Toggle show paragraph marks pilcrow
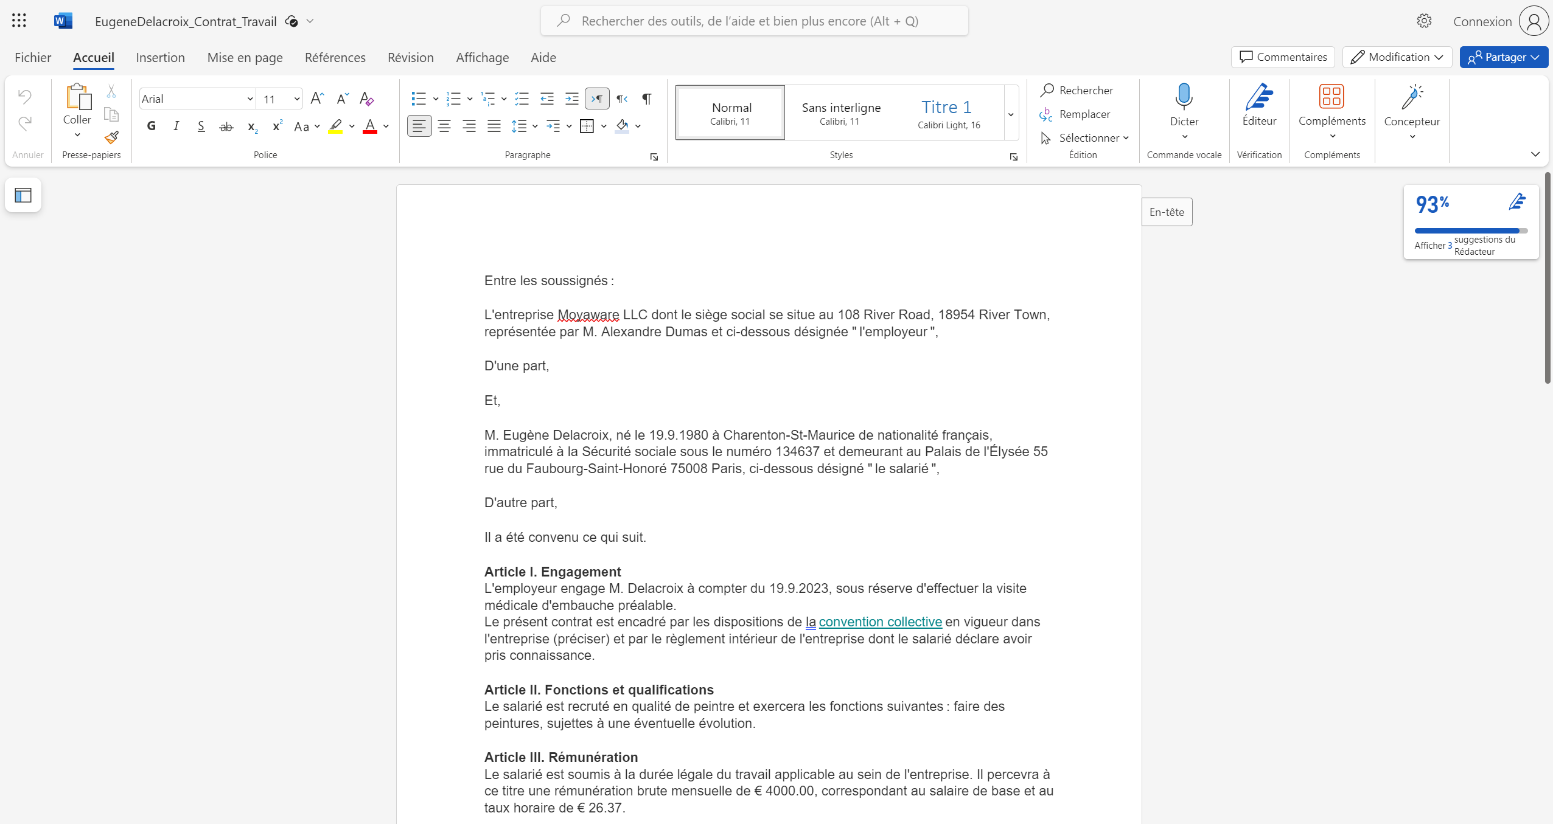 [x=647, y=99]
